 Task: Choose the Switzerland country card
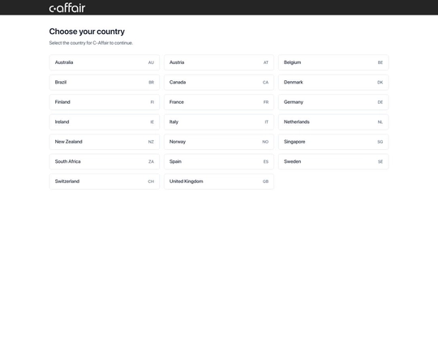105,181
